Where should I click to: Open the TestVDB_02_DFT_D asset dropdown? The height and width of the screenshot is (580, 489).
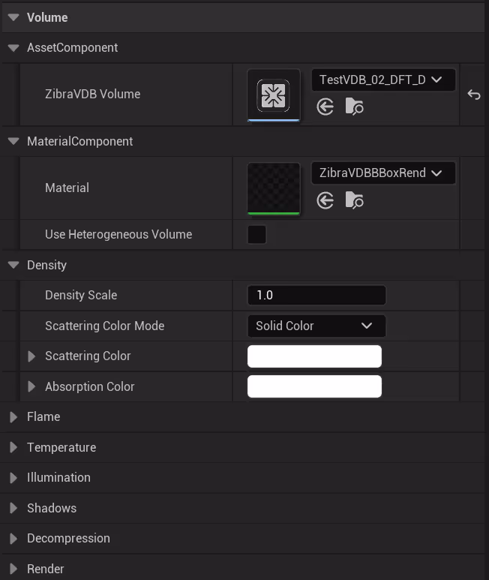(x=383, y=80)
